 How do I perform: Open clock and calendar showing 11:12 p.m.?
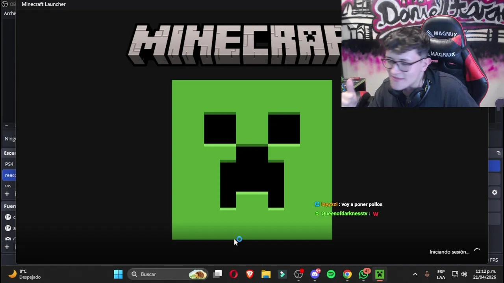click(x=485, y=274)
